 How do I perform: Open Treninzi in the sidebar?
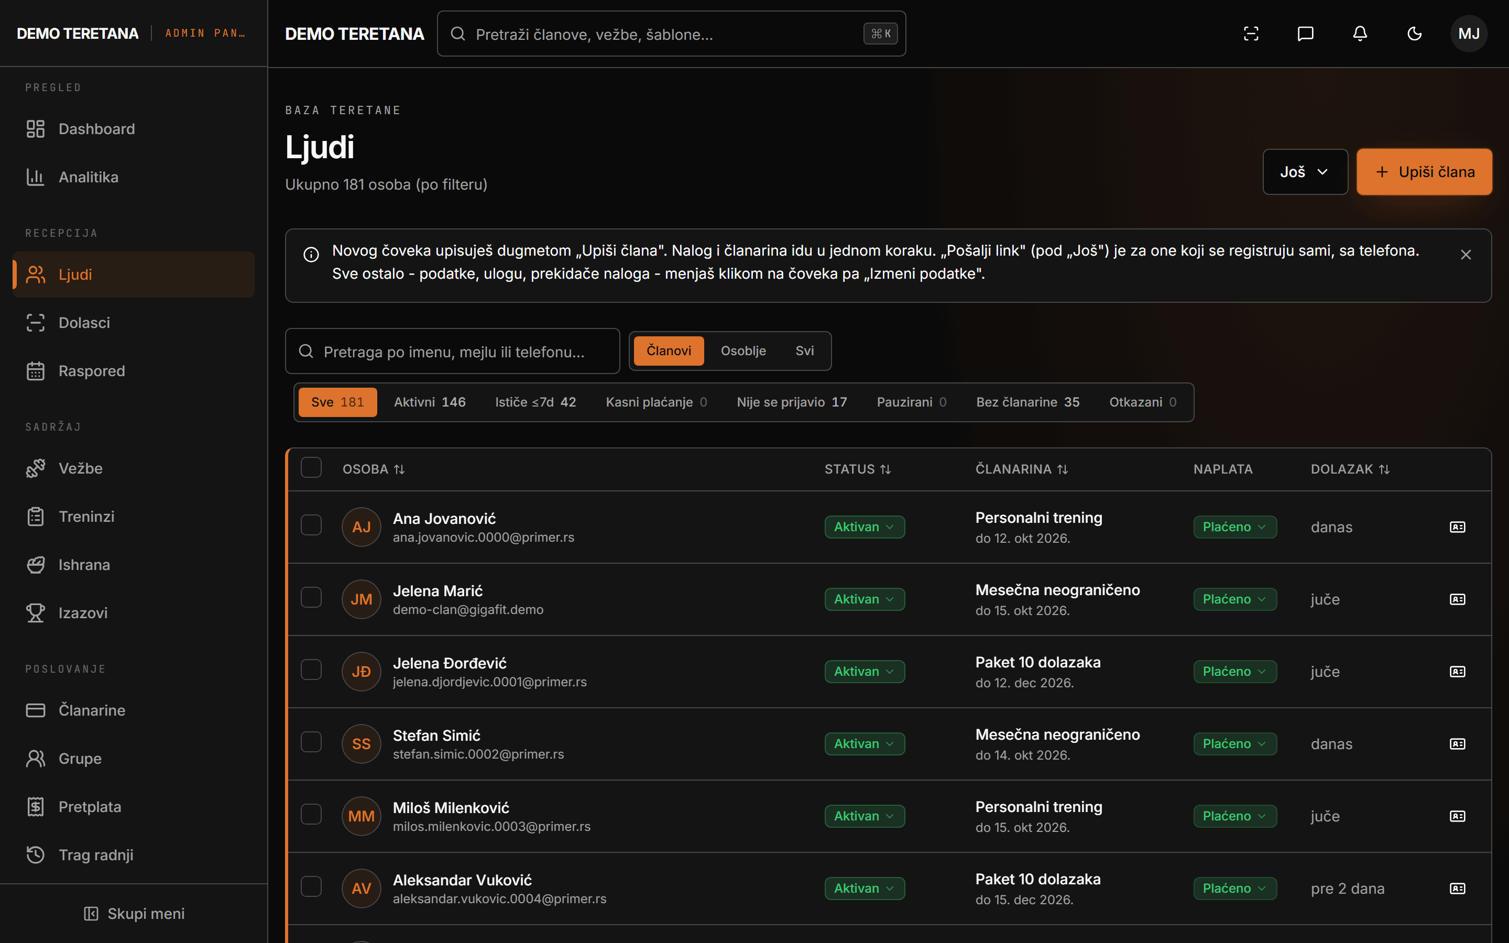pyautogui.click(x=134, y=517)
